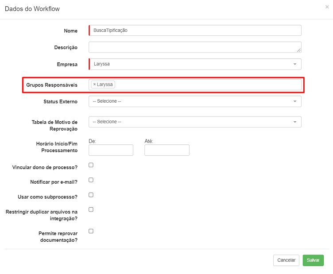
Task: Expand Tabela de Motivo de Reprovação dropdown
Action: (x=195, y=122)
